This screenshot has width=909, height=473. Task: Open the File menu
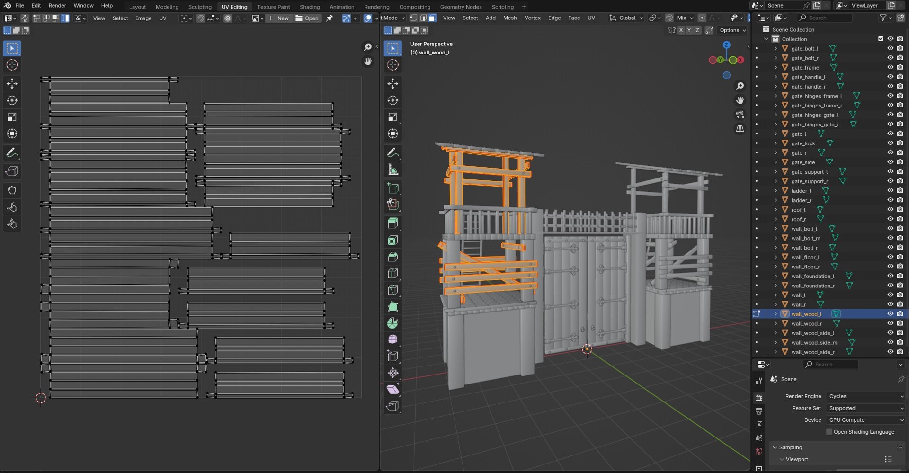pyautogui.click(x=19, y=6)
